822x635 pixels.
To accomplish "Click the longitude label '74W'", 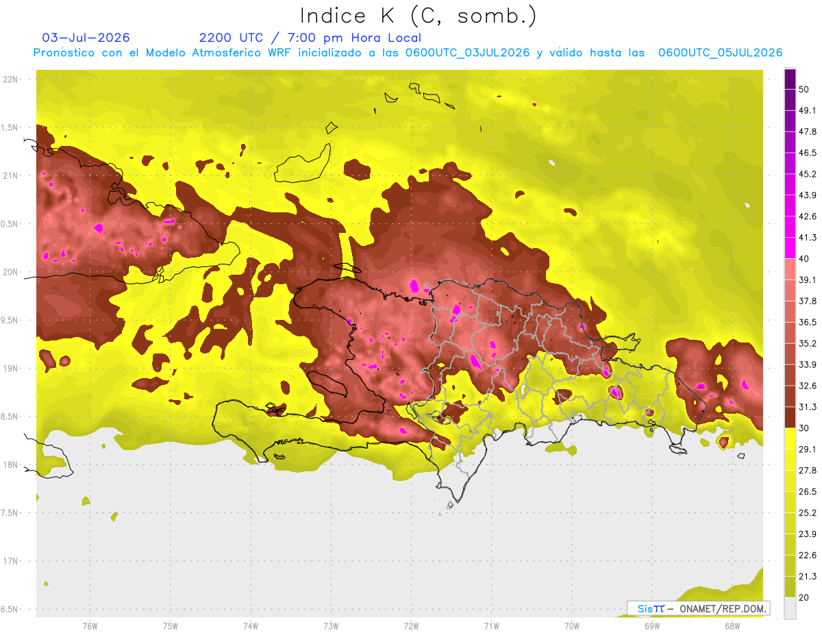I will [251, 625].
